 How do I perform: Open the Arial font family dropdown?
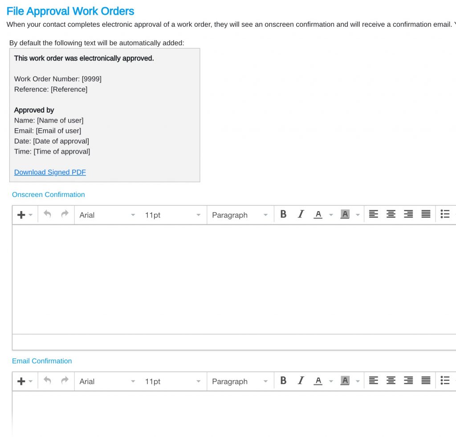[106, 215]
